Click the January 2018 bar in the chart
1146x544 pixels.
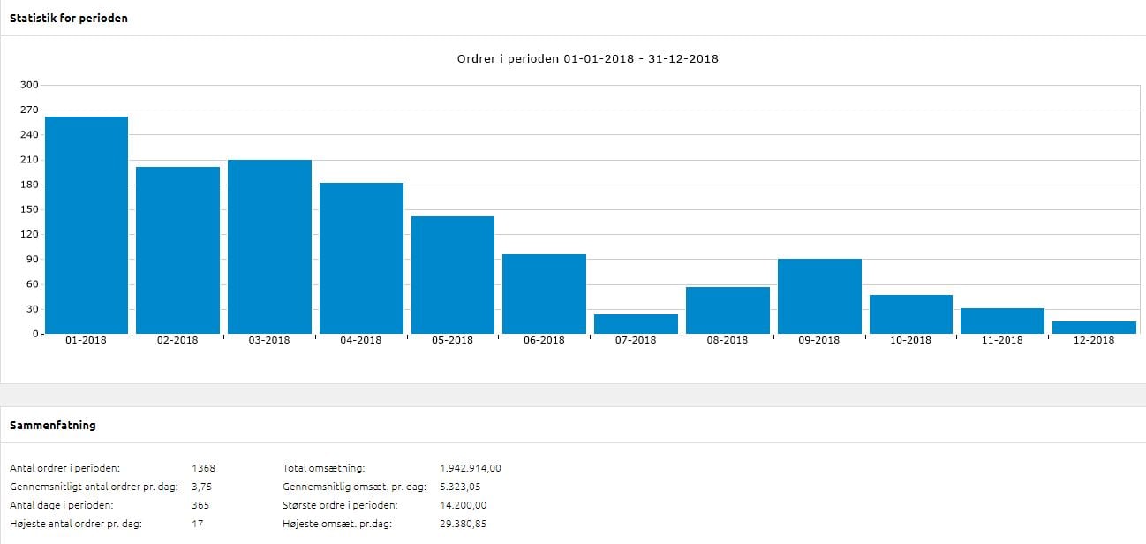point(87,225)
